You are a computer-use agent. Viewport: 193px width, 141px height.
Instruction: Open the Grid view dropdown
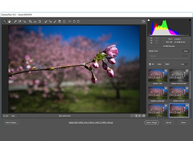pos(185,64)
